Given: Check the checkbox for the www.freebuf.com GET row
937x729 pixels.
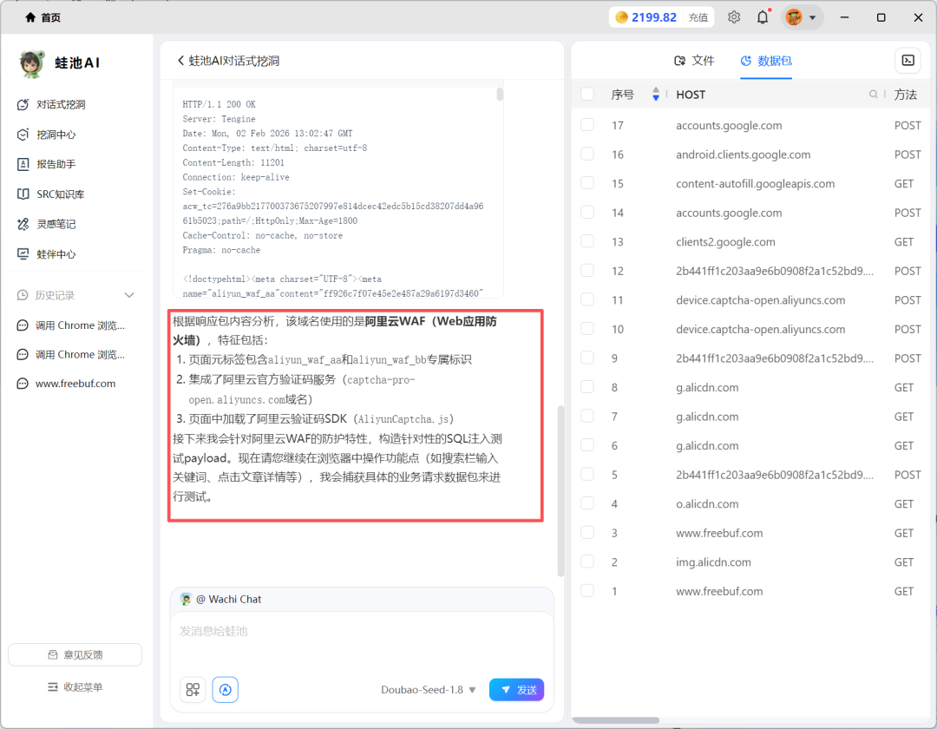Looking at the screenshot, I should 586,532.
